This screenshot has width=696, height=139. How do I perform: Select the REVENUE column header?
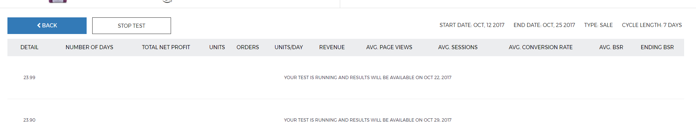(332, 47)
